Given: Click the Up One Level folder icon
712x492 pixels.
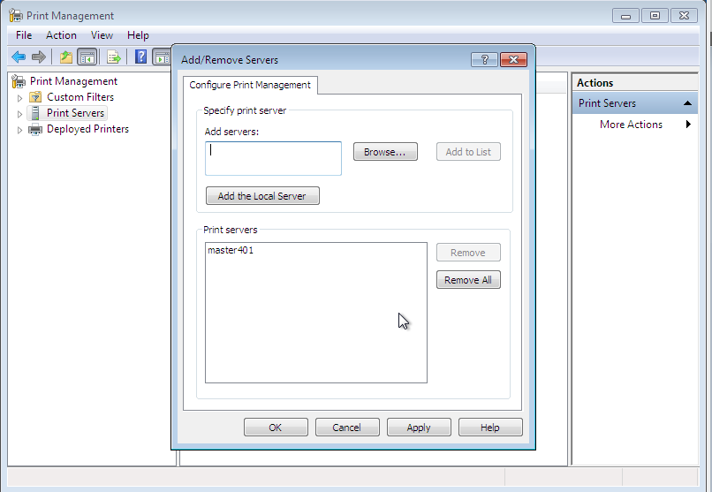Looking at the screenshot, I should click(66, 57).
